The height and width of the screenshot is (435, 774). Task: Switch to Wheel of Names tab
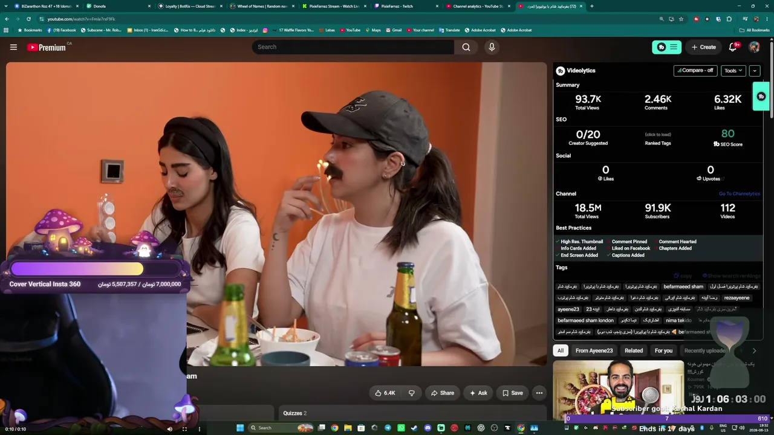(262, 6)
